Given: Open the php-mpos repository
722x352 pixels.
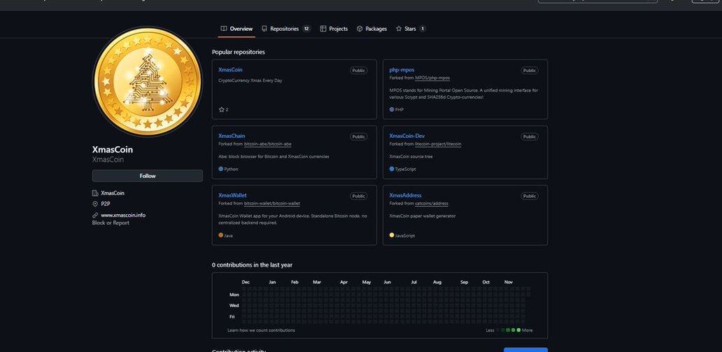Looking at the screenshot, I should [x=402, y=70].
